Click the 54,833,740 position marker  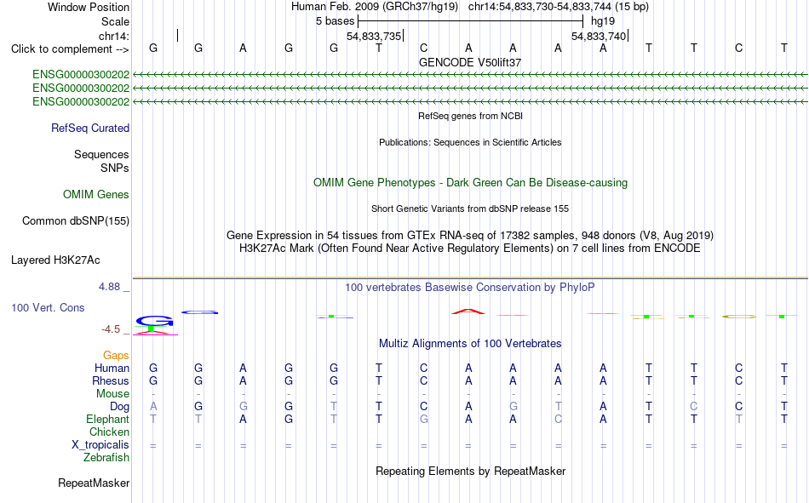tap(599, 36)
